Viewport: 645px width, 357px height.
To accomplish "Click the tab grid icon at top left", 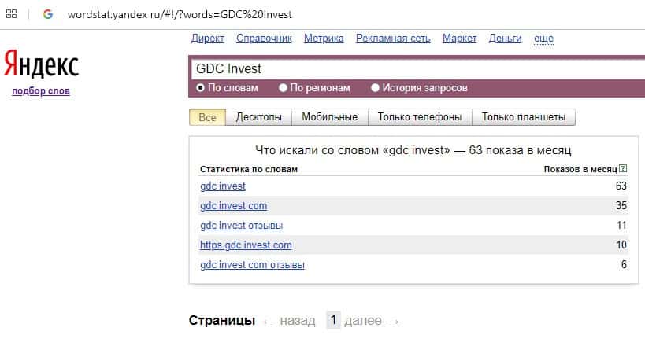I will [x=12, y=14].
